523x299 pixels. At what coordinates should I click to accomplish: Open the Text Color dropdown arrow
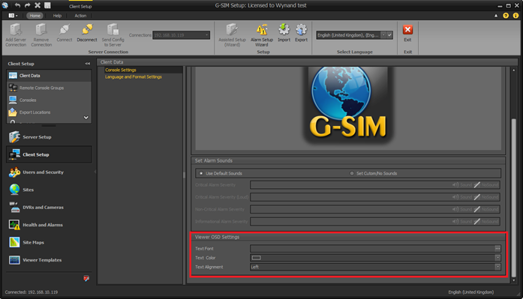pyautogui.click(x=497, y=258)
